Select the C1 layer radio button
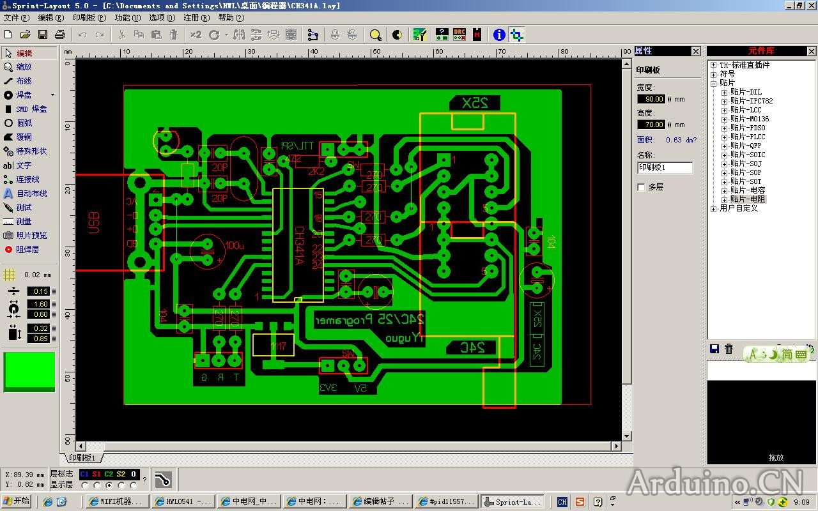 click(85, 485)
